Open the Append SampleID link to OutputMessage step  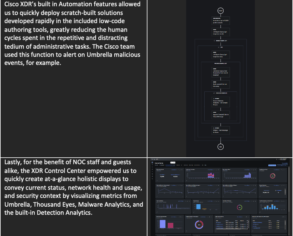pyautogui.click(x=221, y=115)
